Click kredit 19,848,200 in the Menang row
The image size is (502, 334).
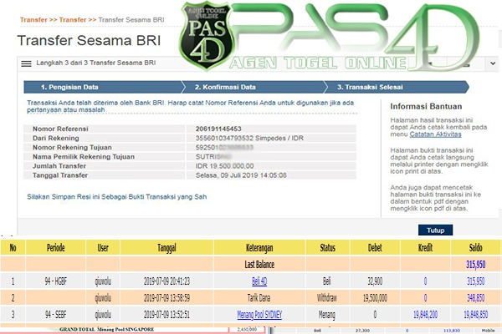tap(425, 315)
